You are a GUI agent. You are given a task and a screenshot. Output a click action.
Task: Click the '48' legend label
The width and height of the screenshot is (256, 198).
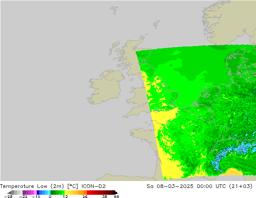116,196
